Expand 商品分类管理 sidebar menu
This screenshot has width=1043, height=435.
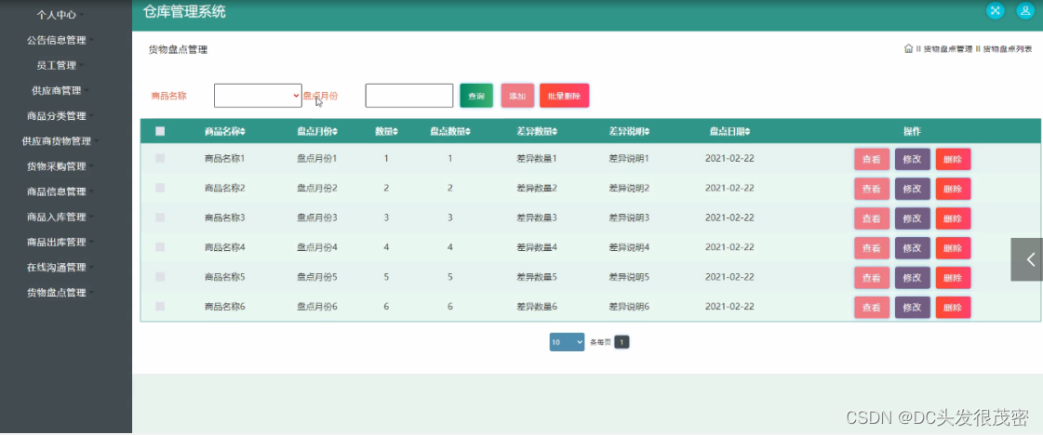(57, 115)
